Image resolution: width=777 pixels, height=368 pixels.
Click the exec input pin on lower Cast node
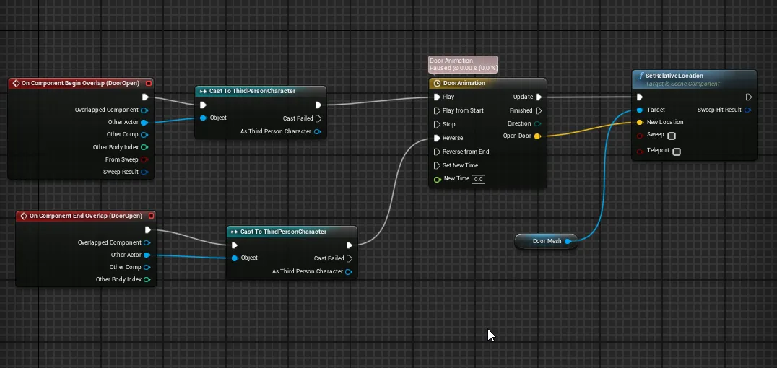tap(235, 245)
